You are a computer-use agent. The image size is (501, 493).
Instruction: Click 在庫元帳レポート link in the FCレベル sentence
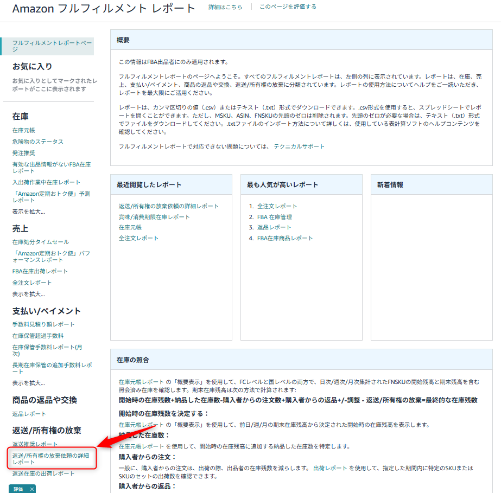point(141,382)
